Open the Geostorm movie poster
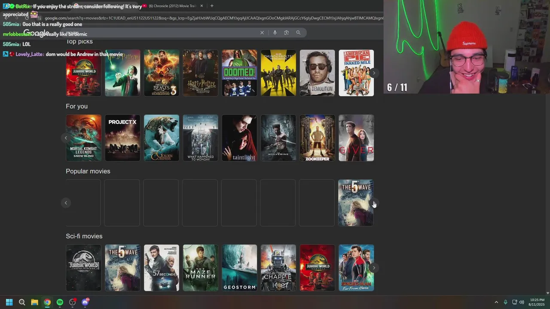 pos(239,268)
